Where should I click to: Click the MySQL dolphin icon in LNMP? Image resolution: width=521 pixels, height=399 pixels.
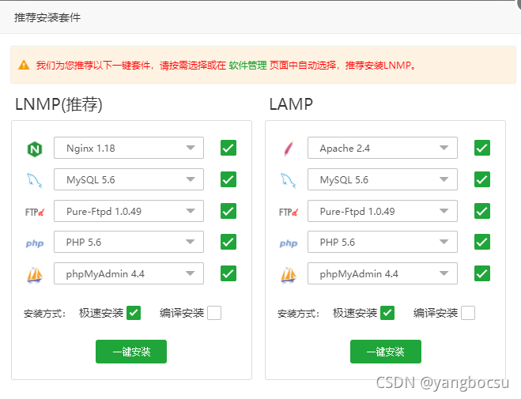[x=35, y=180]
